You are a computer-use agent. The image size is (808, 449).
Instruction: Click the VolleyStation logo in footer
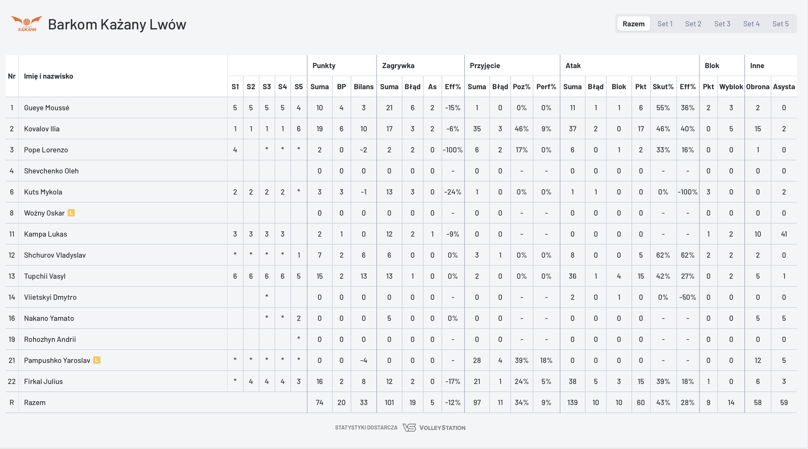click(434, 428)
